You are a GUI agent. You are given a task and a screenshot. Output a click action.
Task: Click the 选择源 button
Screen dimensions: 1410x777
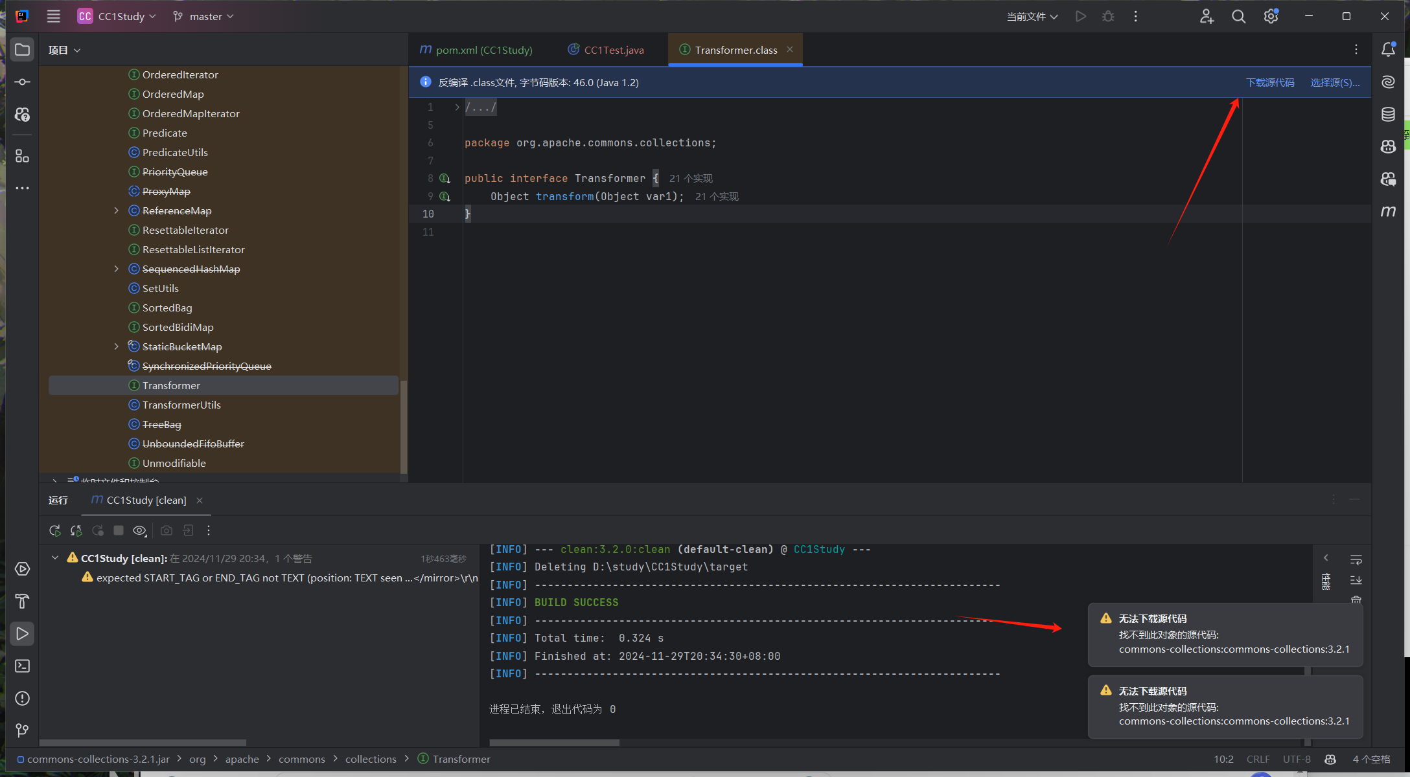pos(1334,82)
